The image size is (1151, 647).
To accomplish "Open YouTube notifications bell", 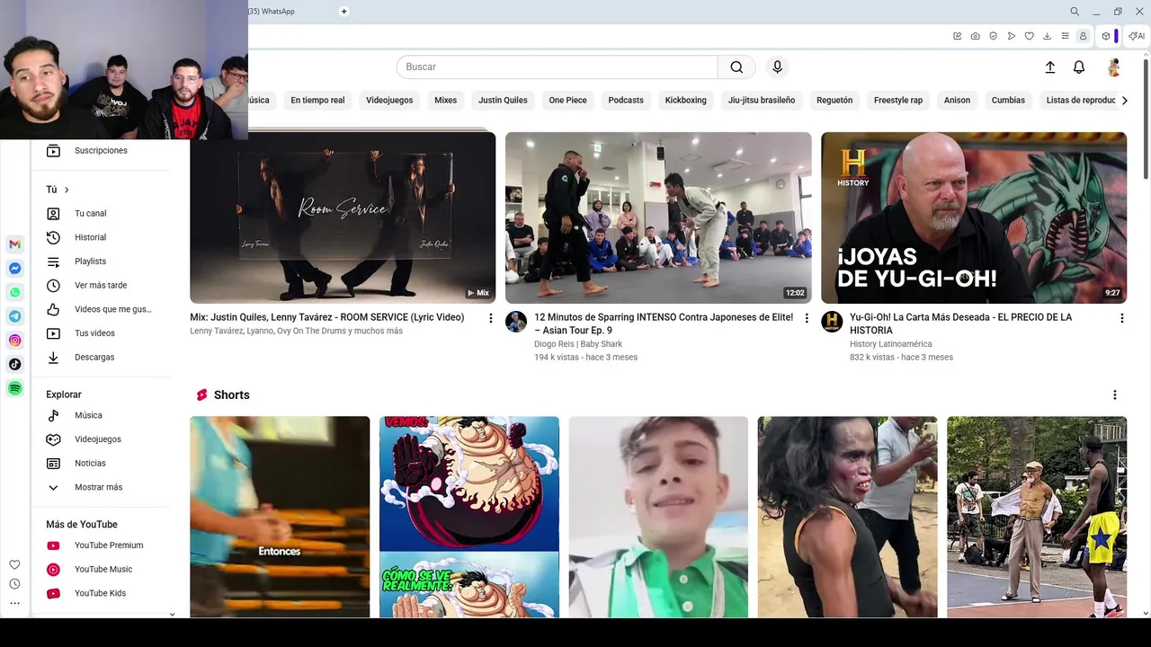I will pyautogui.click(x=1079, y=67).
